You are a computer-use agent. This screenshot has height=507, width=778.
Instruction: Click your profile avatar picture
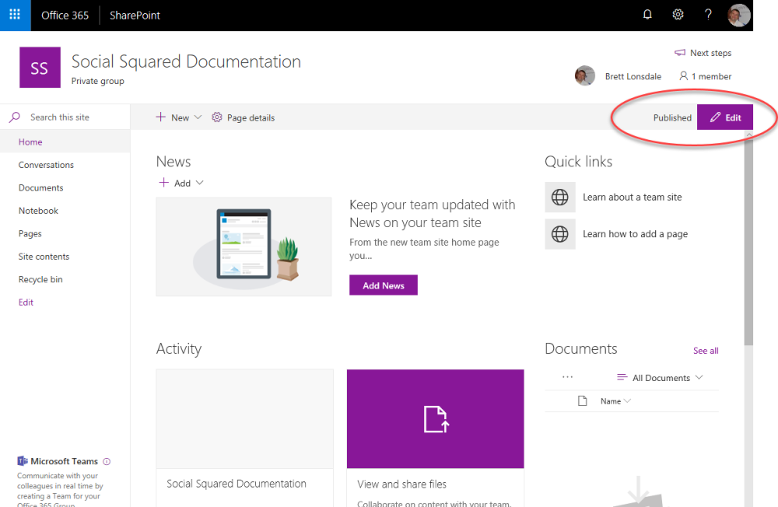(738, 15)
